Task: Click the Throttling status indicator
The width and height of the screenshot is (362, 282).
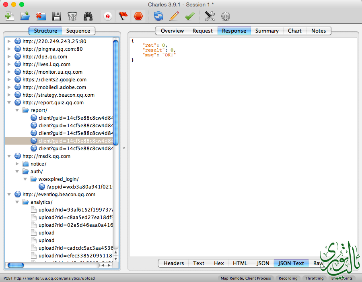Action: coord(314,278)
